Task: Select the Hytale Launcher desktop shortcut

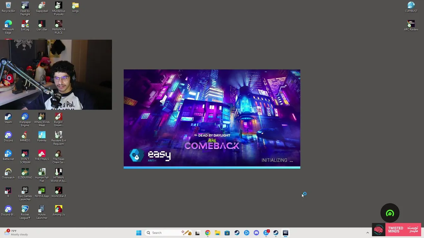Action: pyautogui.click(x=42, y=212)
